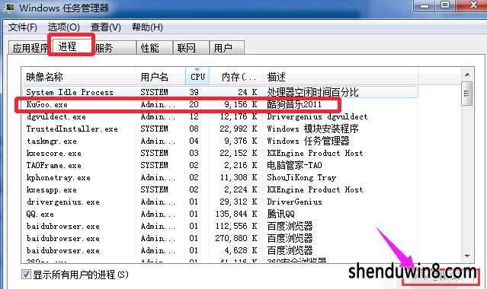
Task: Select the KuGoo.exe process row
Action: [x=220, y=104]
